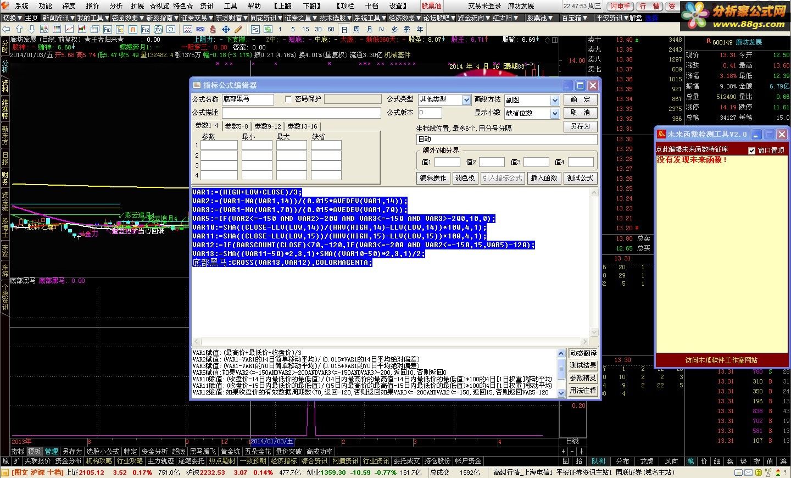Click the F10 company info icon
Screen dimensions: 791x478
coord(107,29)
